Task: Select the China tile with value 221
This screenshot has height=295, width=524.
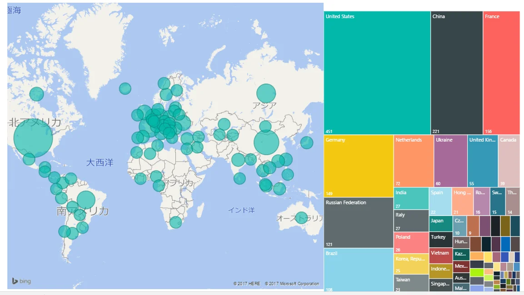Action: [456, 73]
